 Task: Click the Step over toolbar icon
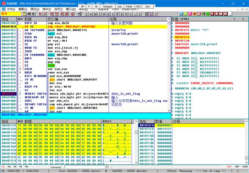click(56, 14)
